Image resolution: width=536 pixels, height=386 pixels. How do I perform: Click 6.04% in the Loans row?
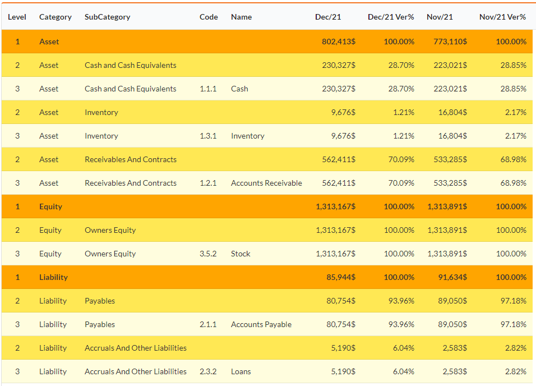(x=404, y=371)
